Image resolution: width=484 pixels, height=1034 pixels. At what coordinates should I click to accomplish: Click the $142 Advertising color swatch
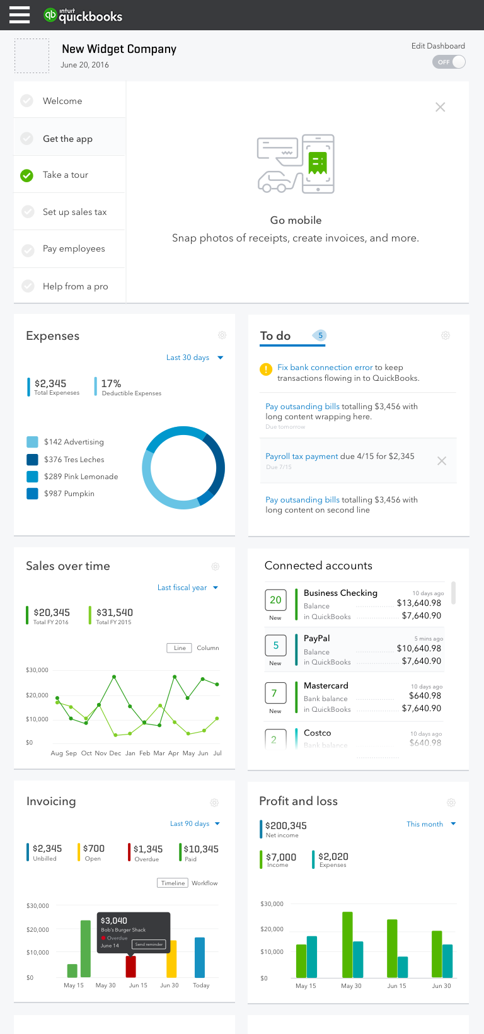coord(32,442)
